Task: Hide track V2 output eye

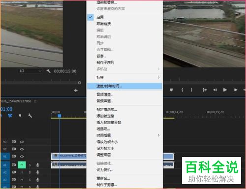Action: tap(22, 149)
